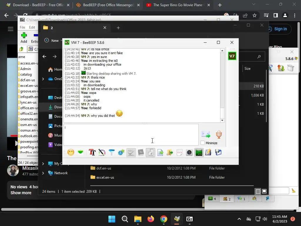Add a new tab in File Explorer
Viewport: 301px width, 226px height.
tap(118, 28)
